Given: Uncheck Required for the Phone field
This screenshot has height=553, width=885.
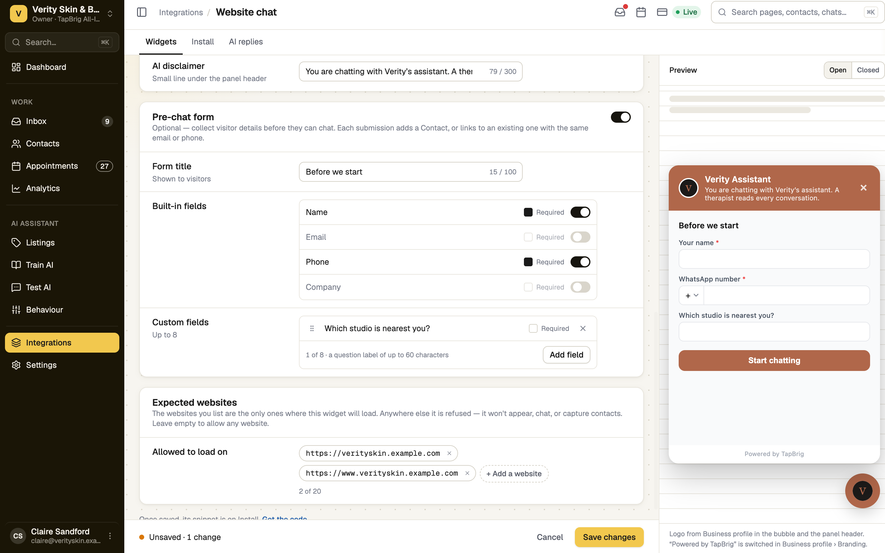Looking at the screenshot, I should 528,262.
